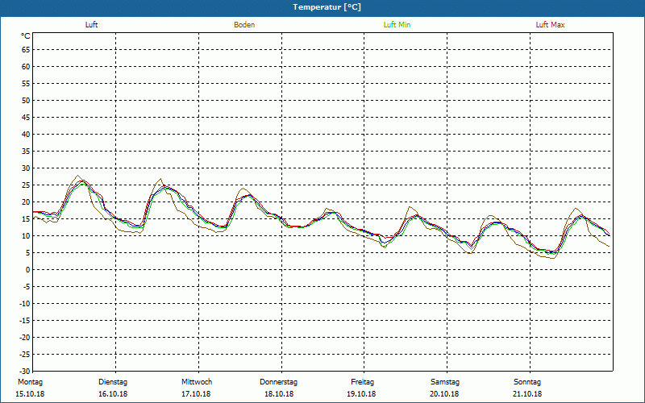
Task: Click the green Luft Min legend label
Action: pos(397,25)
